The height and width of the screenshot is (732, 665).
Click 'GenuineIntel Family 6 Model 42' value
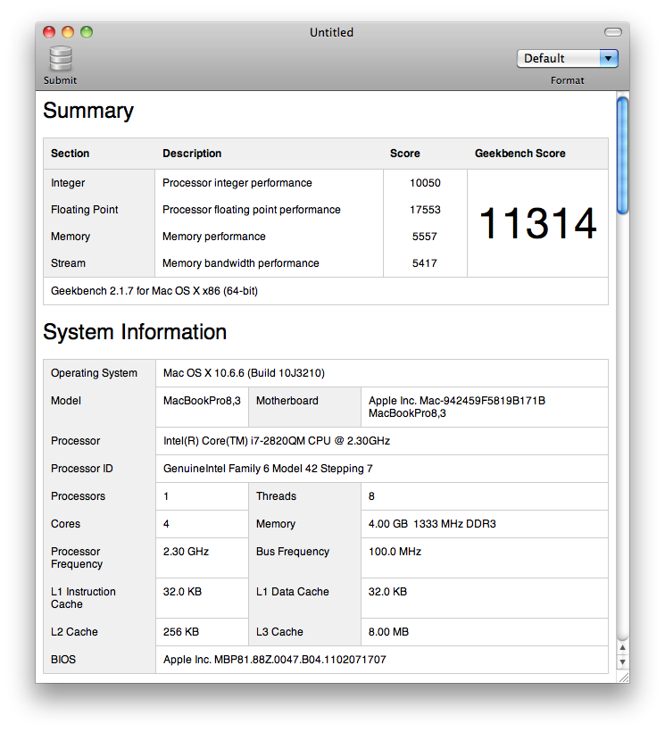[268, 469]
